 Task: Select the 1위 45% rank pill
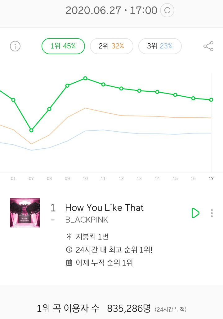click(63, 46)
